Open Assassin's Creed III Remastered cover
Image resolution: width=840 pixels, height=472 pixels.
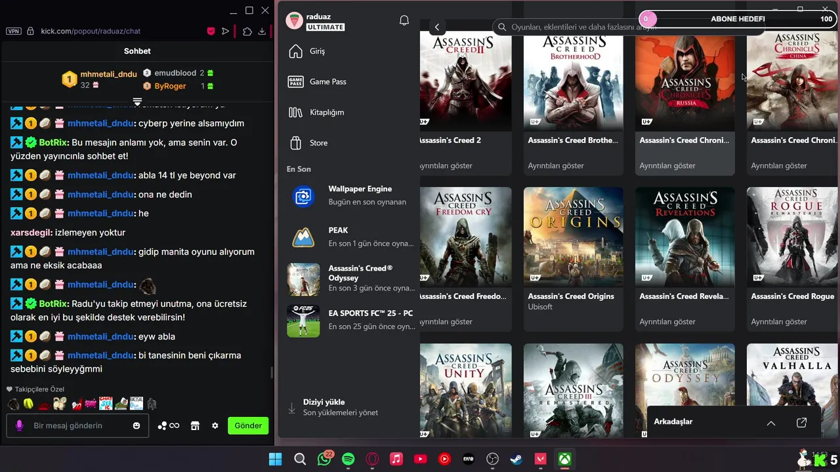point(574,391)
